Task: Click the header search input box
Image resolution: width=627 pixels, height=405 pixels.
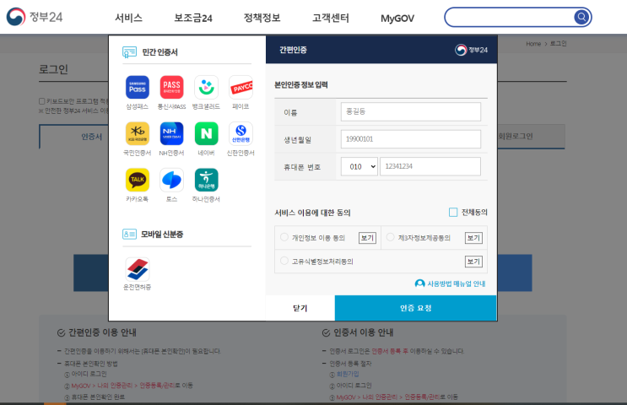Action: point(510,17)
